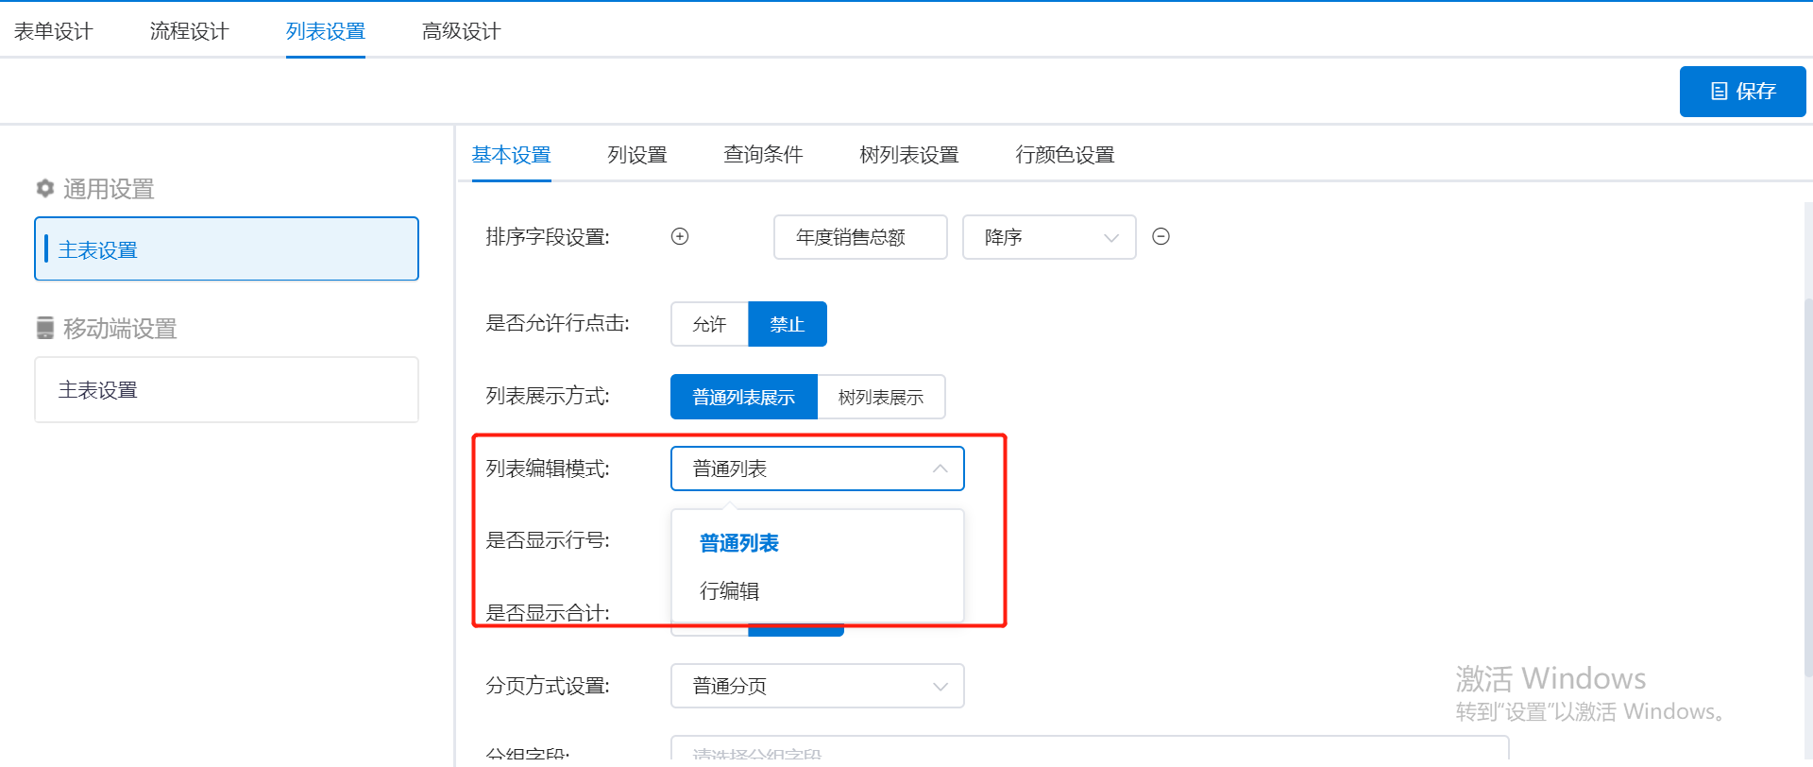Open the 列设置 sub-tab
This screenshot has height=767, width=1813.
tap(637, 155)
